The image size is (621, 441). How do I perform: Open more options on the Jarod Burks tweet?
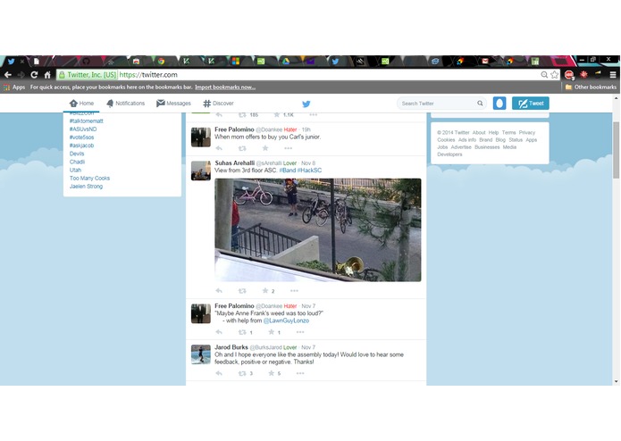tap(300, 373)
